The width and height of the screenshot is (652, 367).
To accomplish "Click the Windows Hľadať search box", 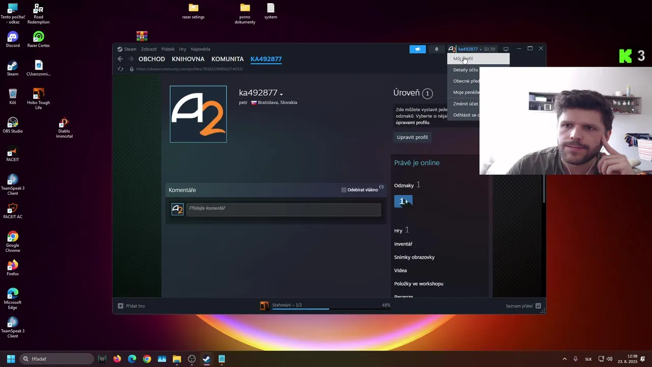I will pyautogui.click(x=57, y=359).
